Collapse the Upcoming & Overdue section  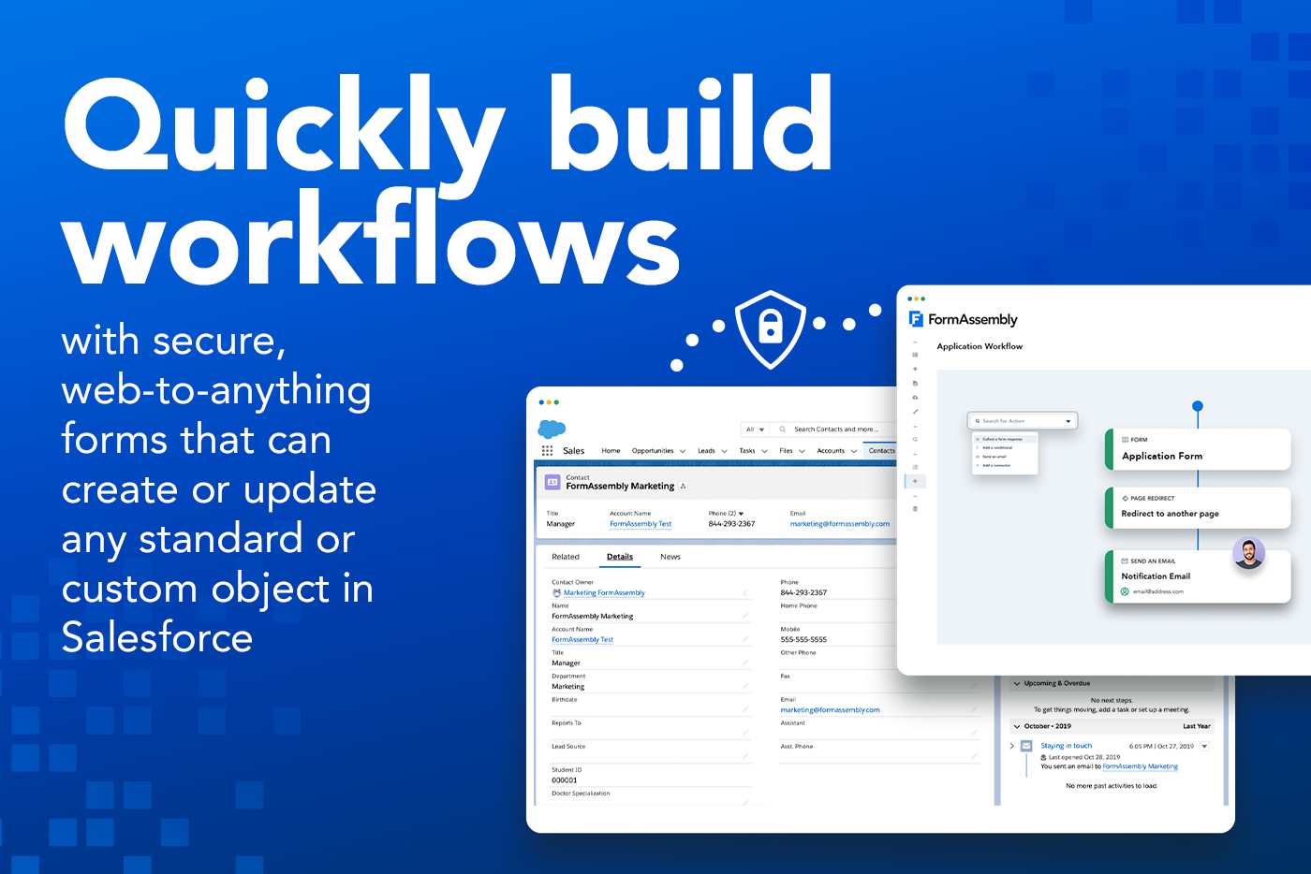1017,684
